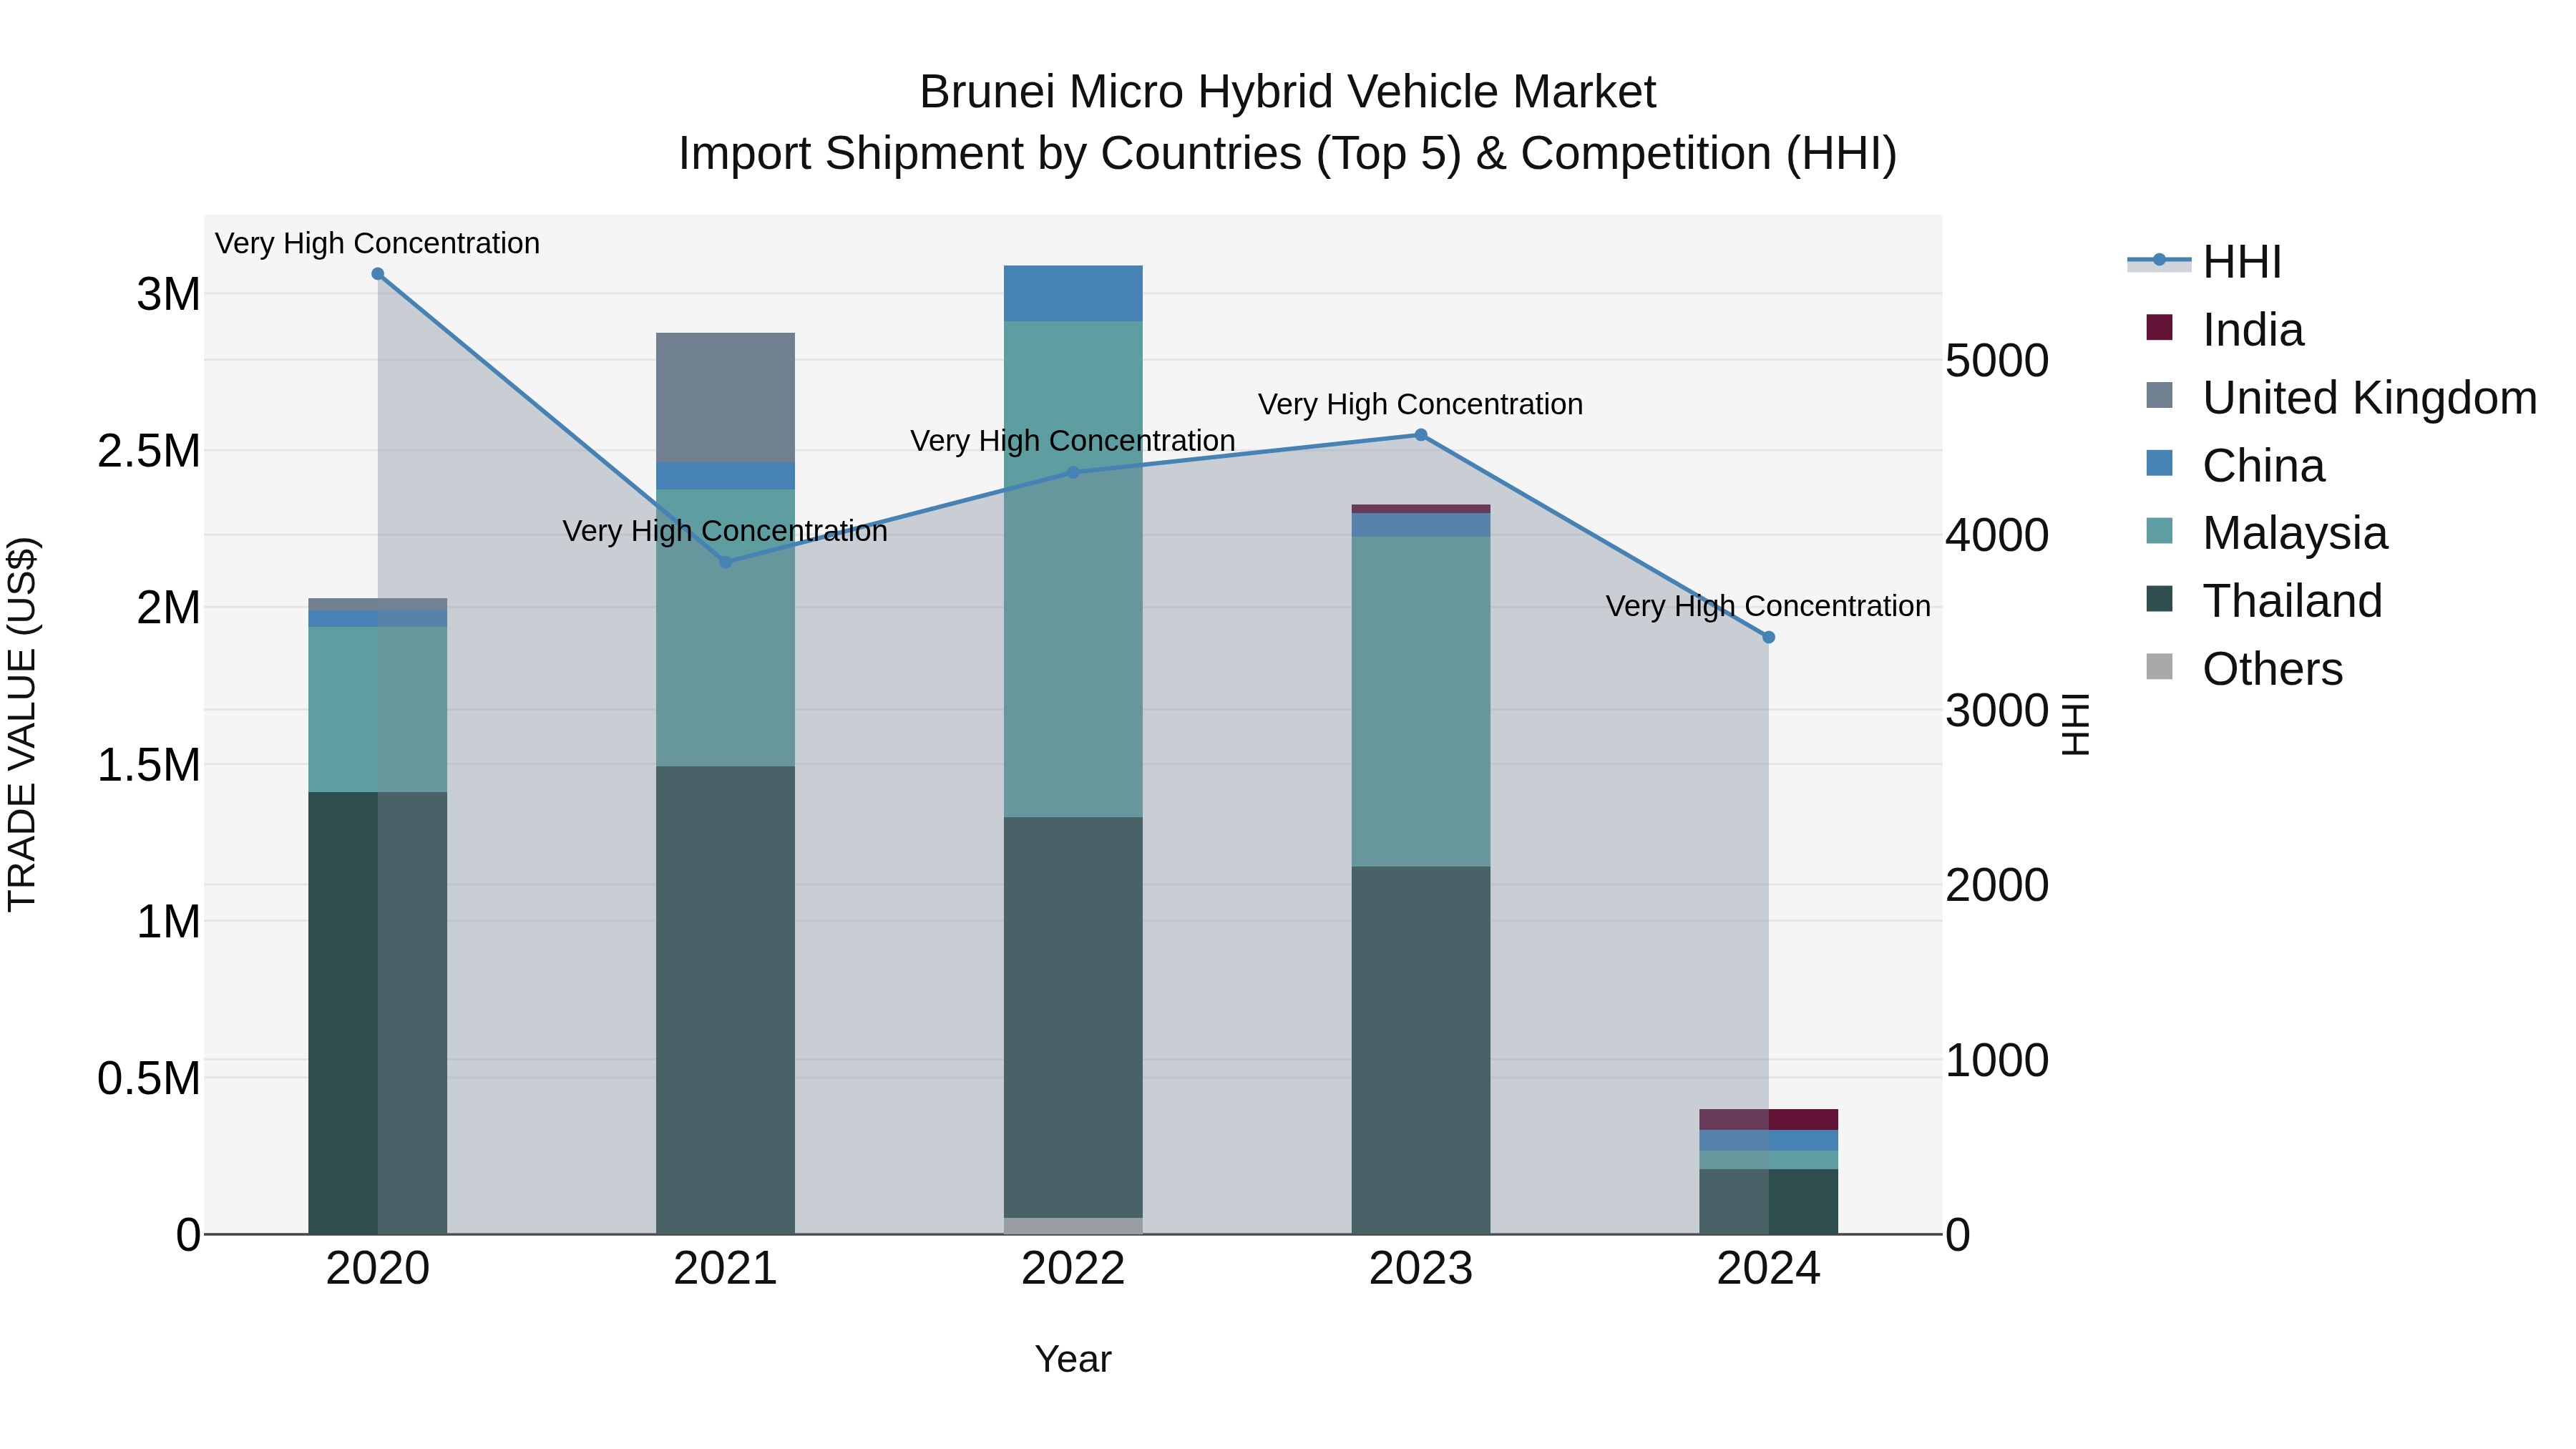Click the 5000 HHI axis tick label
2576x1449 pixels.
pyautogui.click(x=1997, y=361)
